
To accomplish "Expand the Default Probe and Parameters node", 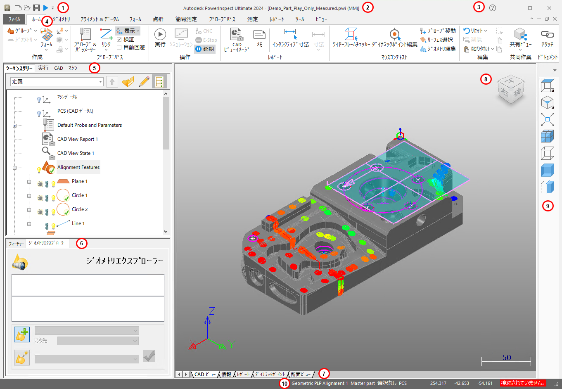I will click(x=14, y=126).
